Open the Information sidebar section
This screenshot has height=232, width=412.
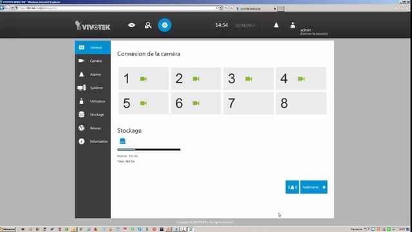tap(93, 141)
